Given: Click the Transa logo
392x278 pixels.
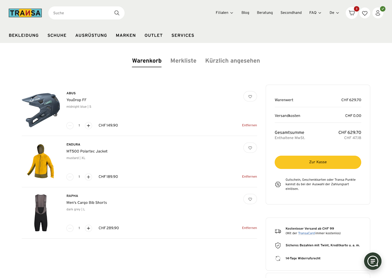Looking at the screenshot, I should point(25,13).
